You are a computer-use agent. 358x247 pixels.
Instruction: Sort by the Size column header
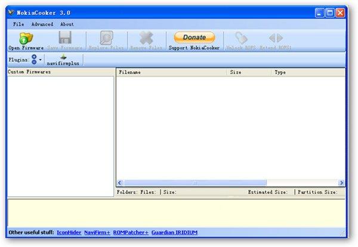(248, 72)
